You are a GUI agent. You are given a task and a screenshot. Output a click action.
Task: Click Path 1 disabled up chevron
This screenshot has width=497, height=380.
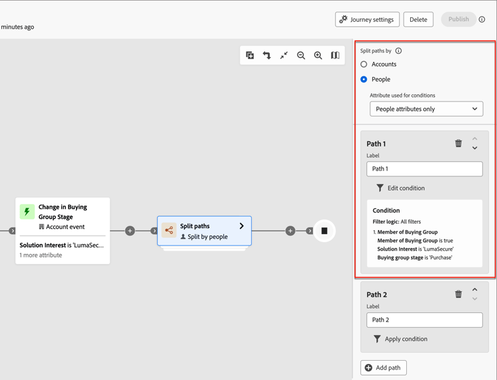pos(475,139)
